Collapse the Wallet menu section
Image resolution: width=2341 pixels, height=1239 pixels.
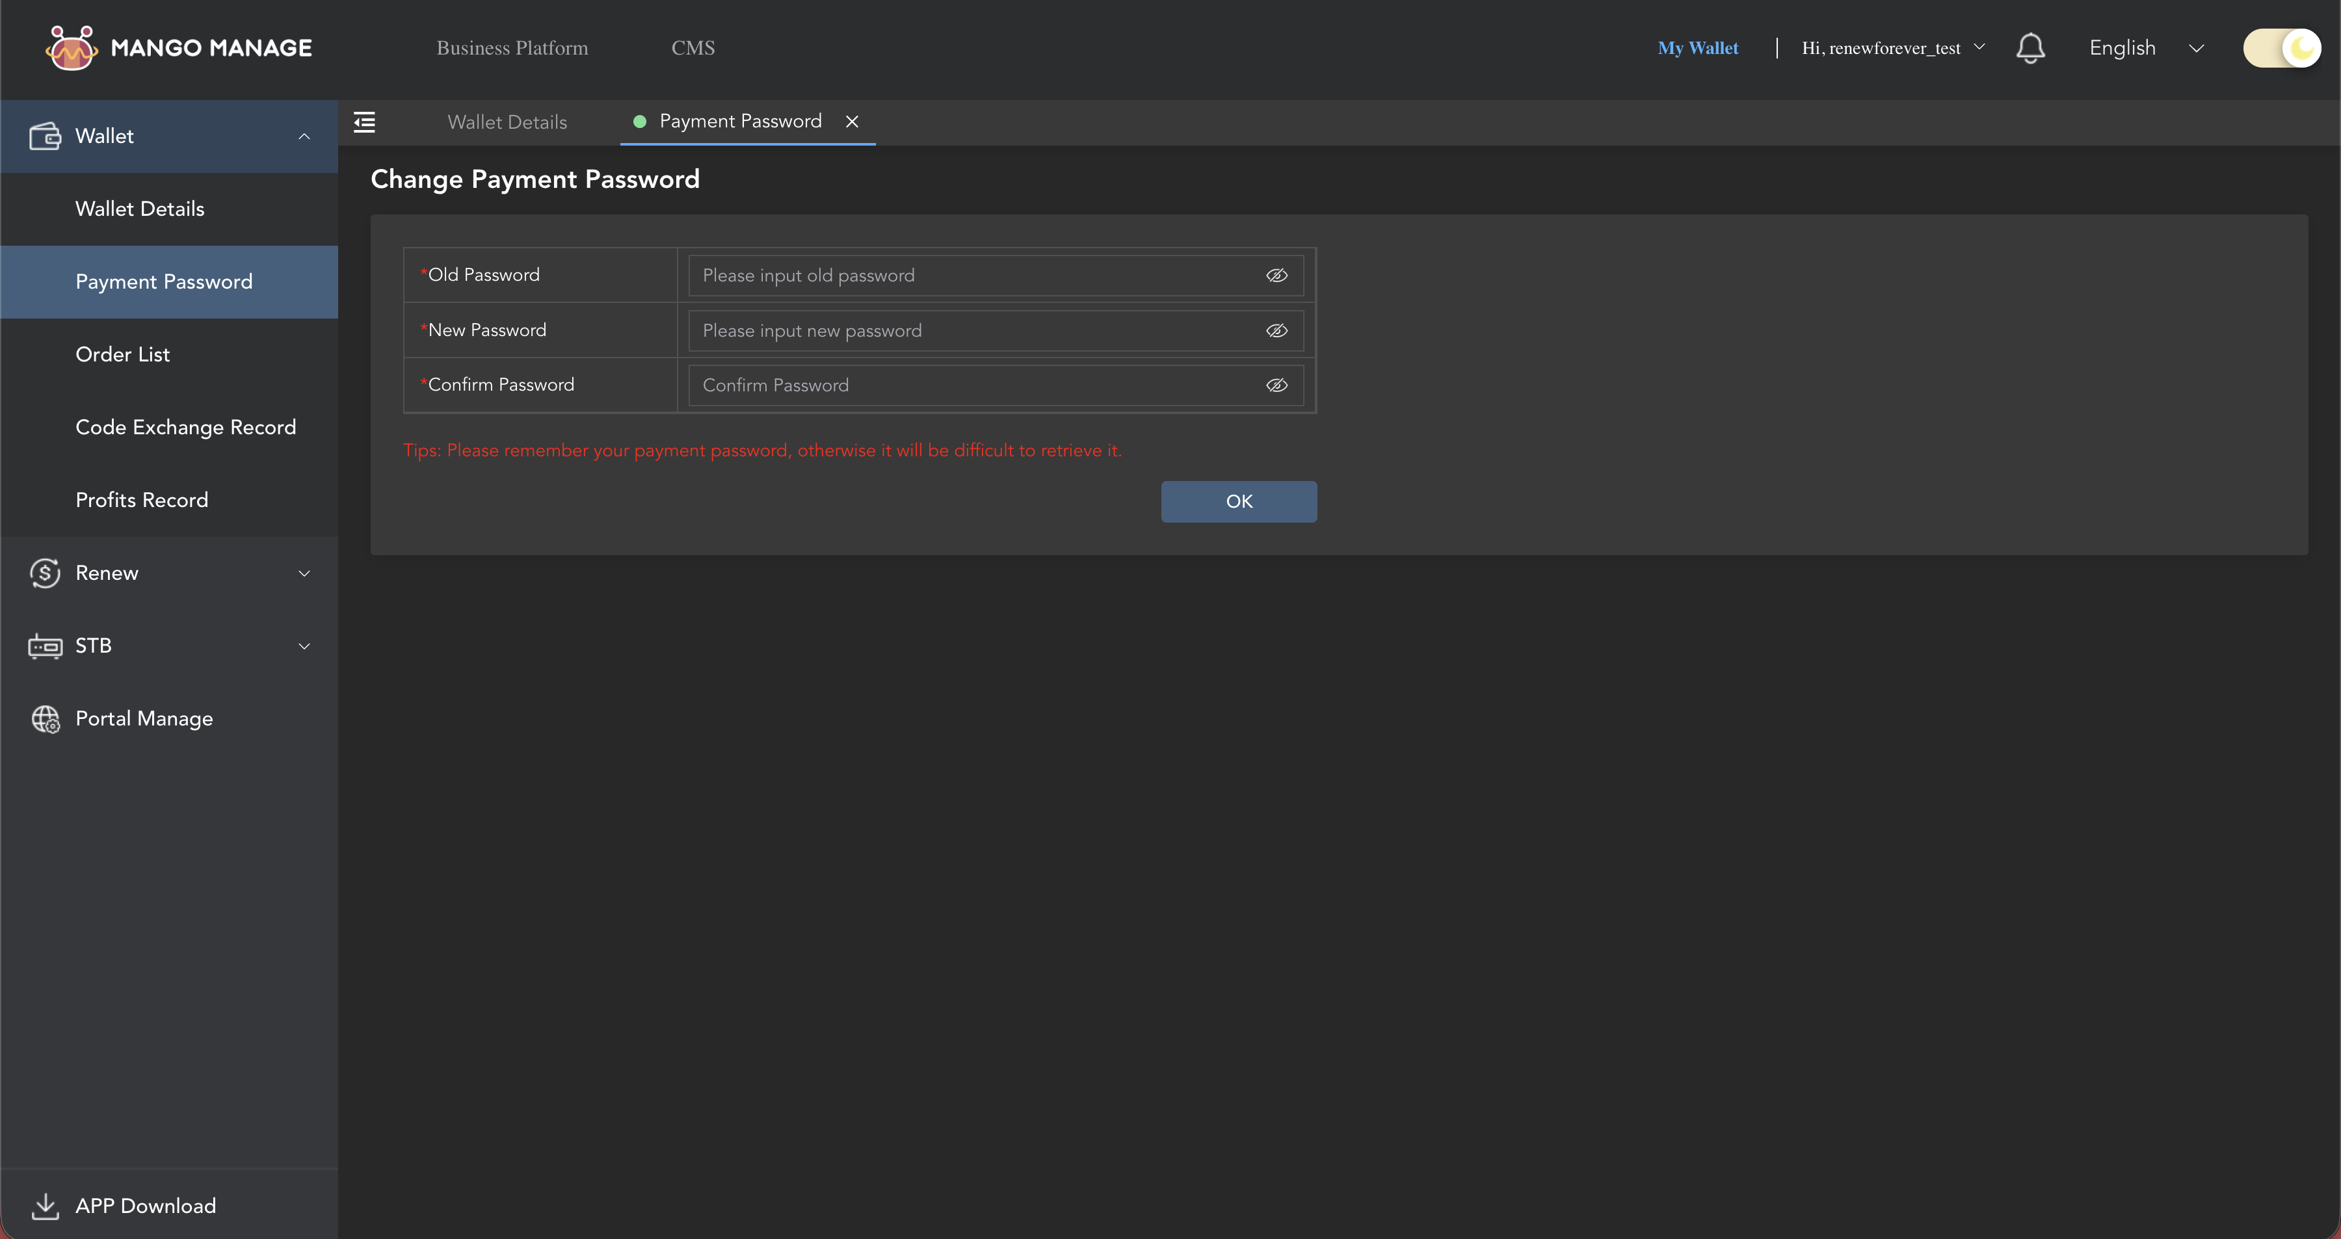click(x=304, y=135)
